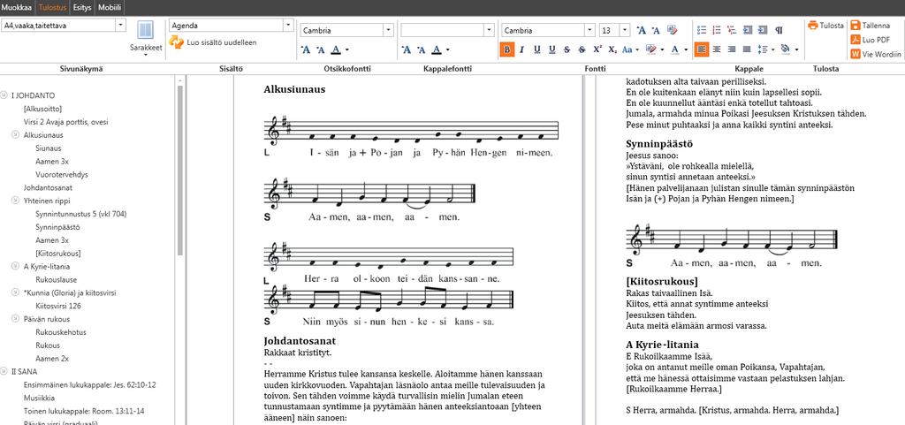The height and width of the screenshot is (425, 905).
Task: Collapse the Alkusiunaus tree node
Action: (x=16, y=135)
